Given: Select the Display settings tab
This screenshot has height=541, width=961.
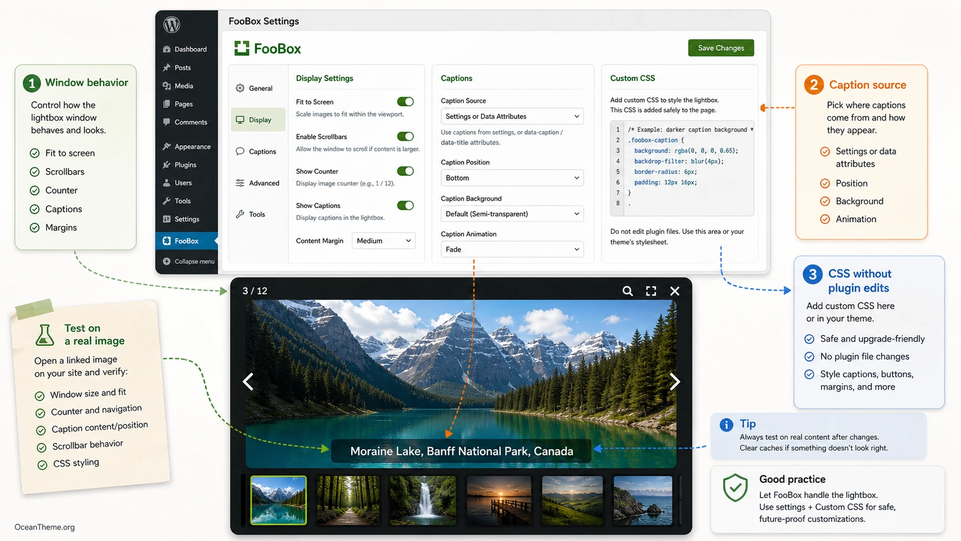Looking at the screenshot, I should point(258,120).
